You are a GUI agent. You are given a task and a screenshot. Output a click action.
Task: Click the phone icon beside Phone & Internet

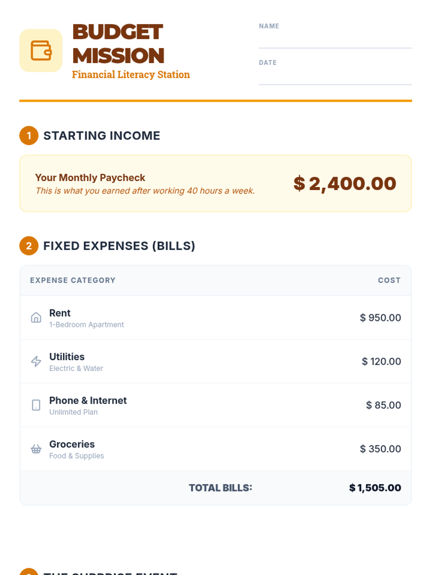(x=36, y=405)
